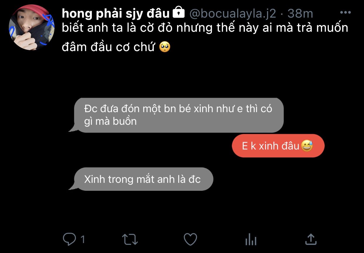364x253 pixels.
Task: Like the tweet with the heart icon
Action: [190, 239]
